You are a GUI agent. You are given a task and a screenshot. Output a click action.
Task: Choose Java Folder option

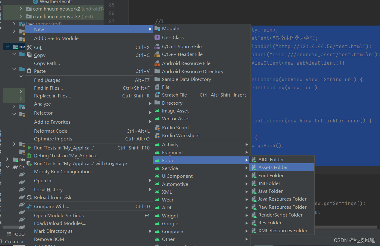coord(282,191)
